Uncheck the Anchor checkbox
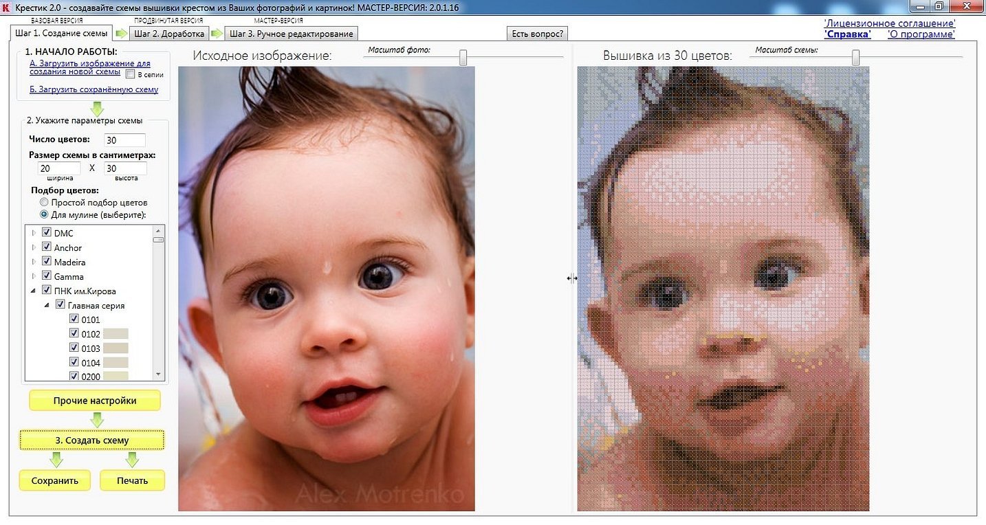Screen dimensions: 986x525 pos(47,247)
